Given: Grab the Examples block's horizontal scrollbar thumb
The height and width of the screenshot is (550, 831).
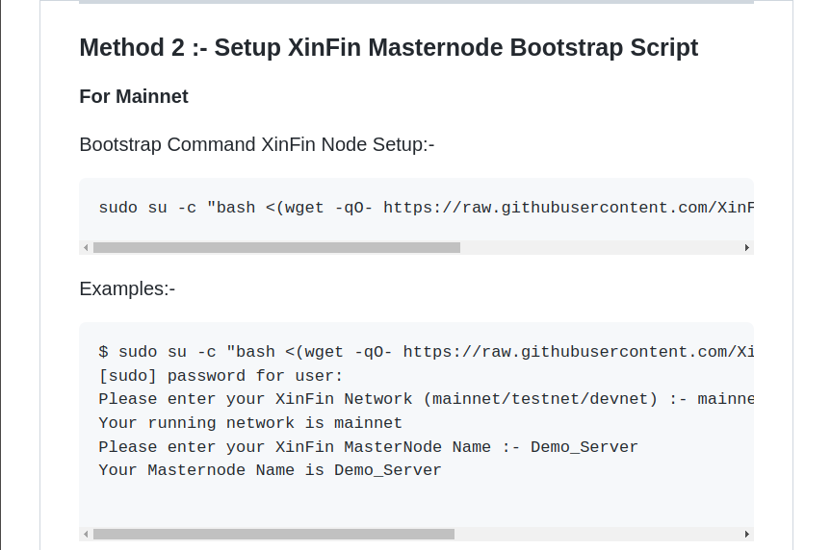Looking at the screenshot, I should [273, 534].
